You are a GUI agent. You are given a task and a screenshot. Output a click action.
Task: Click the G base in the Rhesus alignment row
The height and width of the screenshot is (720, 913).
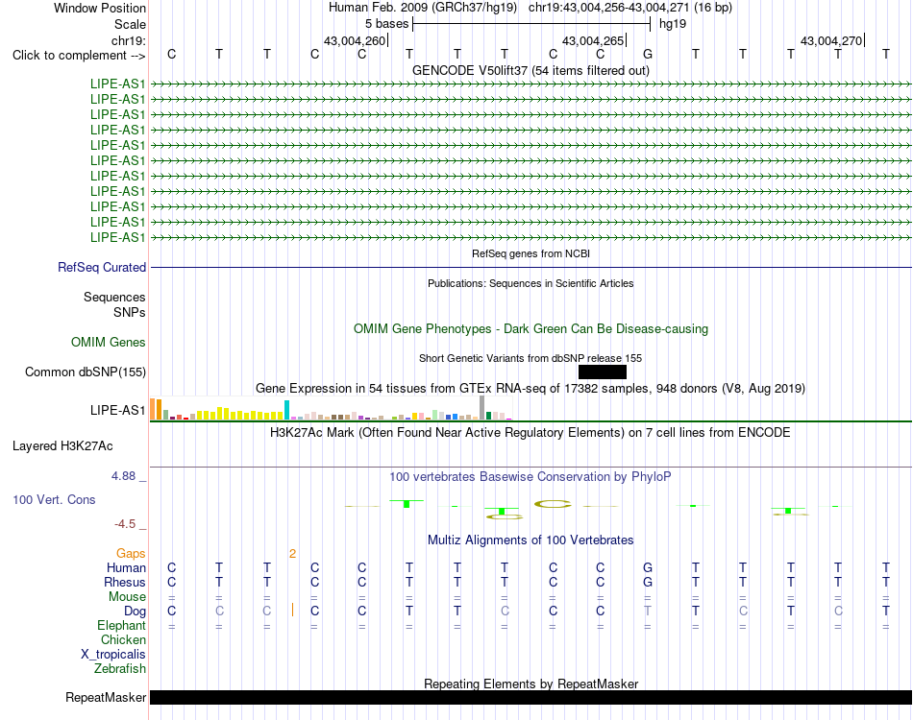pos(648,582)
